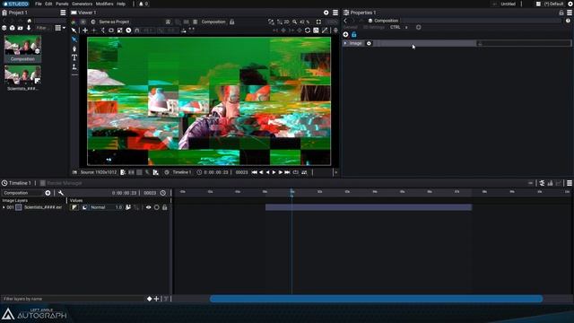Open Normal blend mode dropdown for layer 001
Screen dimensions: 574x323
[x=98, y=207]
